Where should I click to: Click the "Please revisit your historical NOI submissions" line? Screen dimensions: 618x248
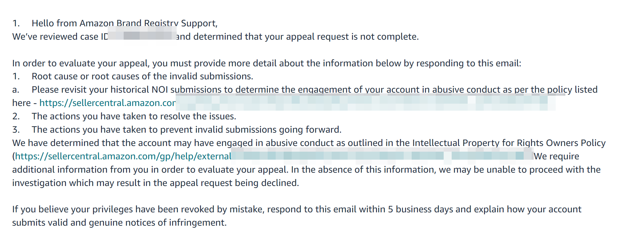(314, 90)
